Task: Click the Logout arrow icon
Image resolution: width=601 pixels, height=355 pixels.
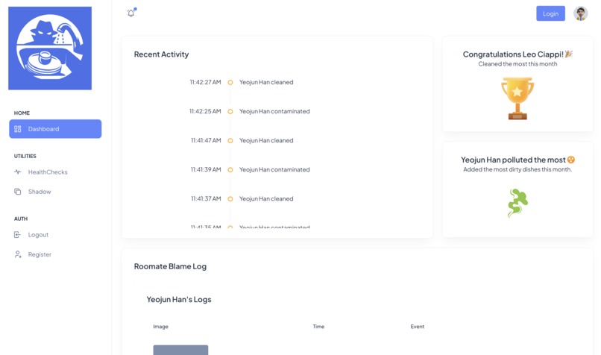Action: point(18,235)
